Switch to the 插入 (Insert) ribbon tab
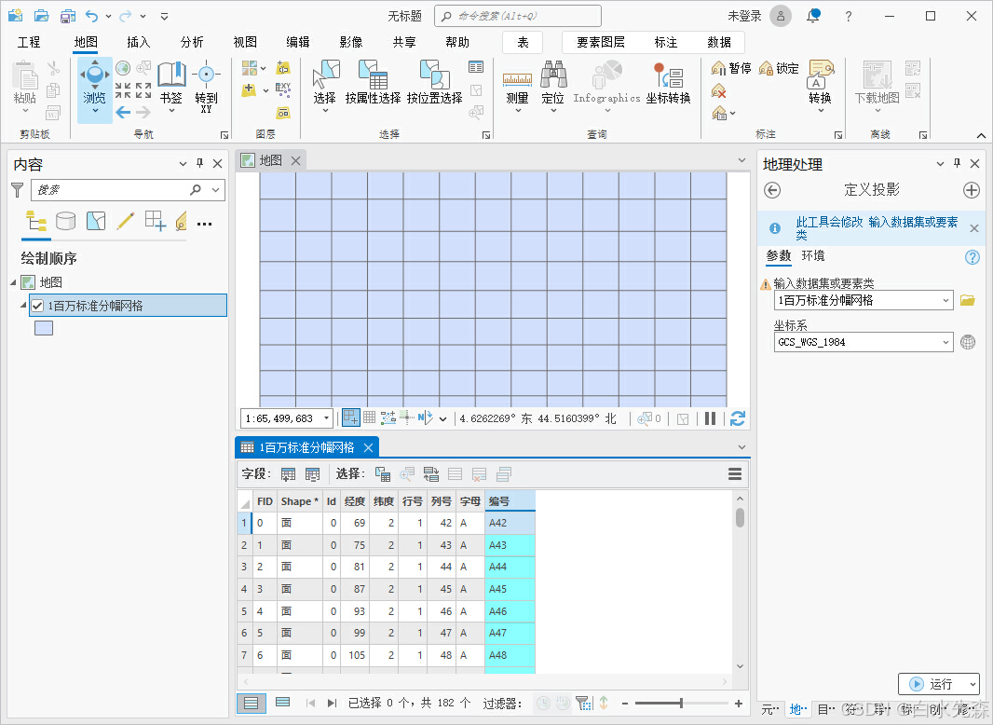 [x=138, y=42]
